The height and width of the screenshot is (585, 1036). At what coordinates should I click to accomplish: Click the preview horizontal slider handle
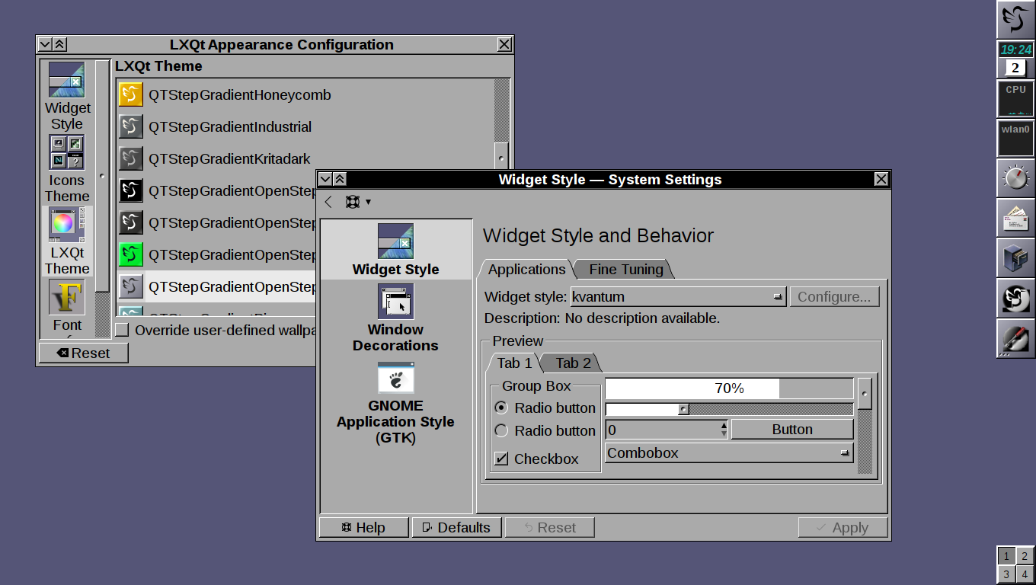pos(683,409)
